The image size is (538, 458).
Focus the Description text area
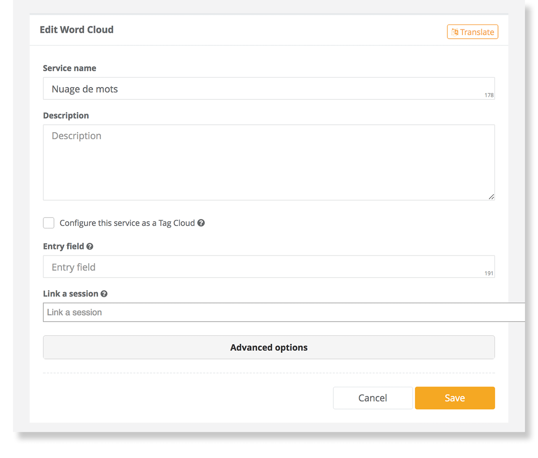tap(269, 163)
